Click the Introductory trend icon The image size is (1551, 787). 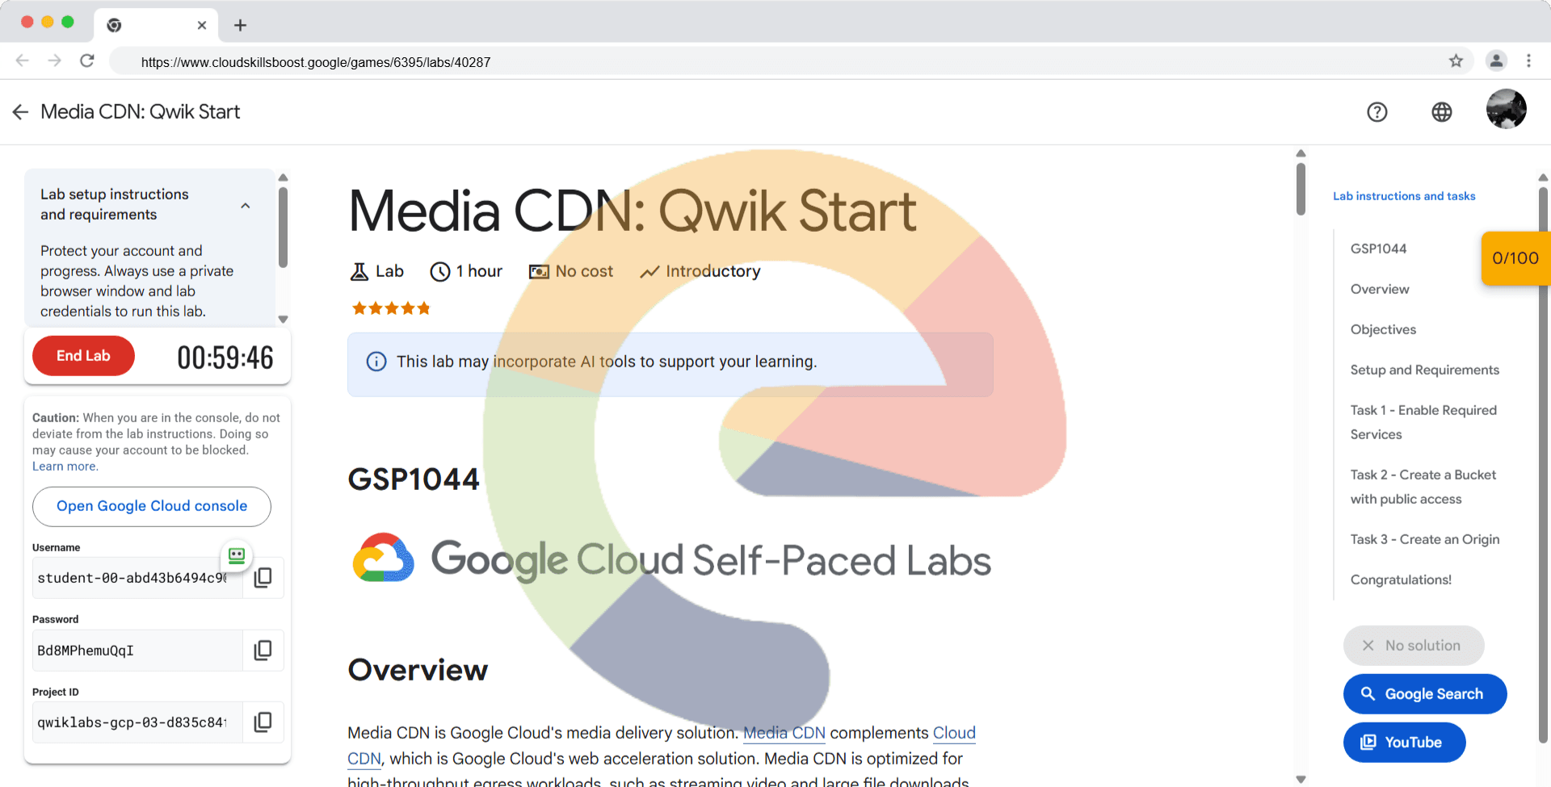coord(649,272)
